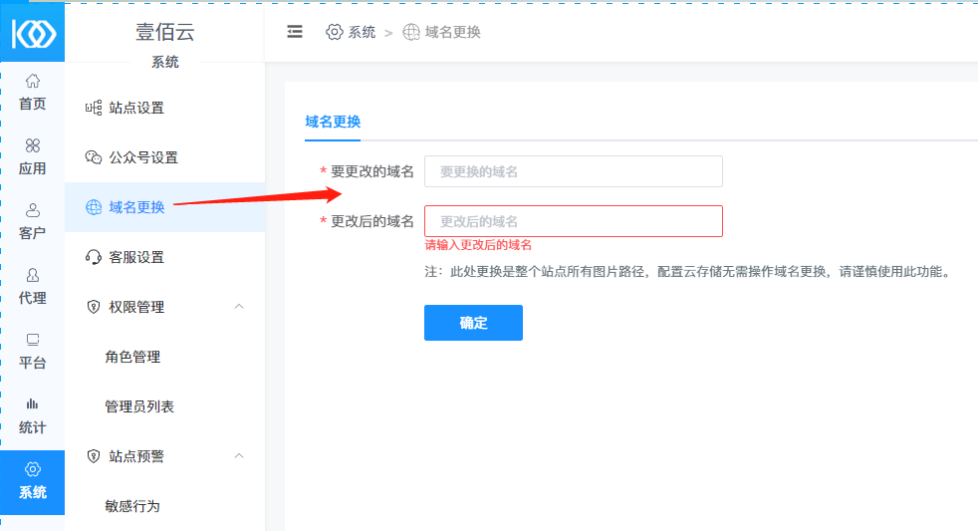The width and height of the screenshot is (978, 531).
Task: Click the note text starting with 注：此处更换
Action: click(688, 271)
